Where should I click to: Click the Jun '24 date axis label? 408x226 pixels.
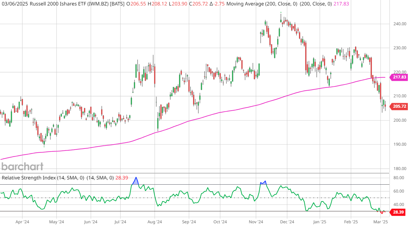click(91, 222)
